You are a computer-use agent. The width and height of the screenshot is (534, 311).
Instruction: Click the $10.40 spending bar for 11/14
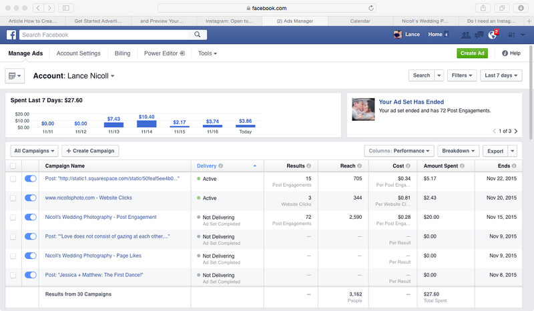(x=146, y=123)
